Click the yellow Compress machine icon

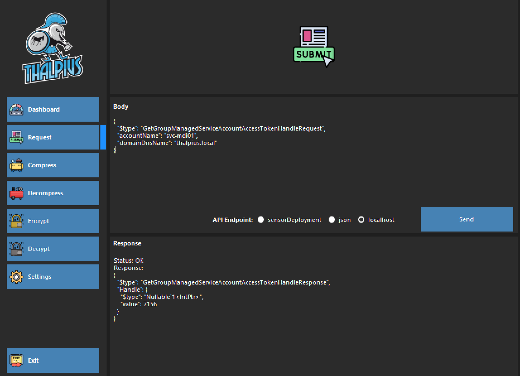pyautogui.click(x=16, y=165)
